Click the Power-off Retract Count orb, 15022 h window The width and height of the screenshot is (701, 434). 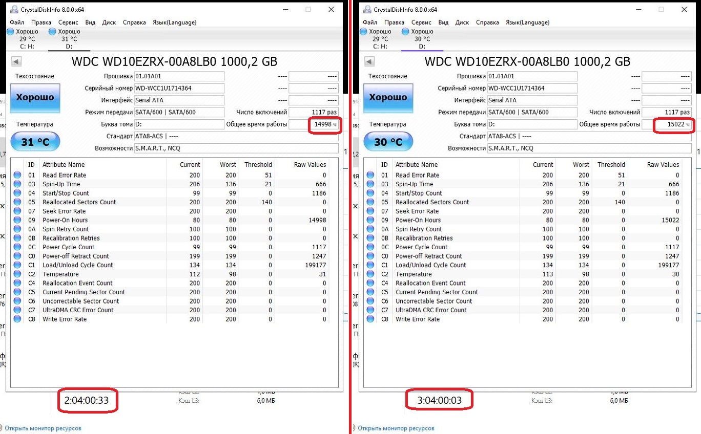(370, 256)
